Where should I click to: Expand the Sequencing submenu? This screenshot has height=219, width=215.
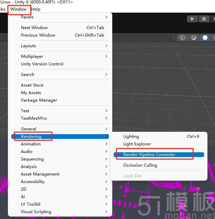tap(60, 159)
